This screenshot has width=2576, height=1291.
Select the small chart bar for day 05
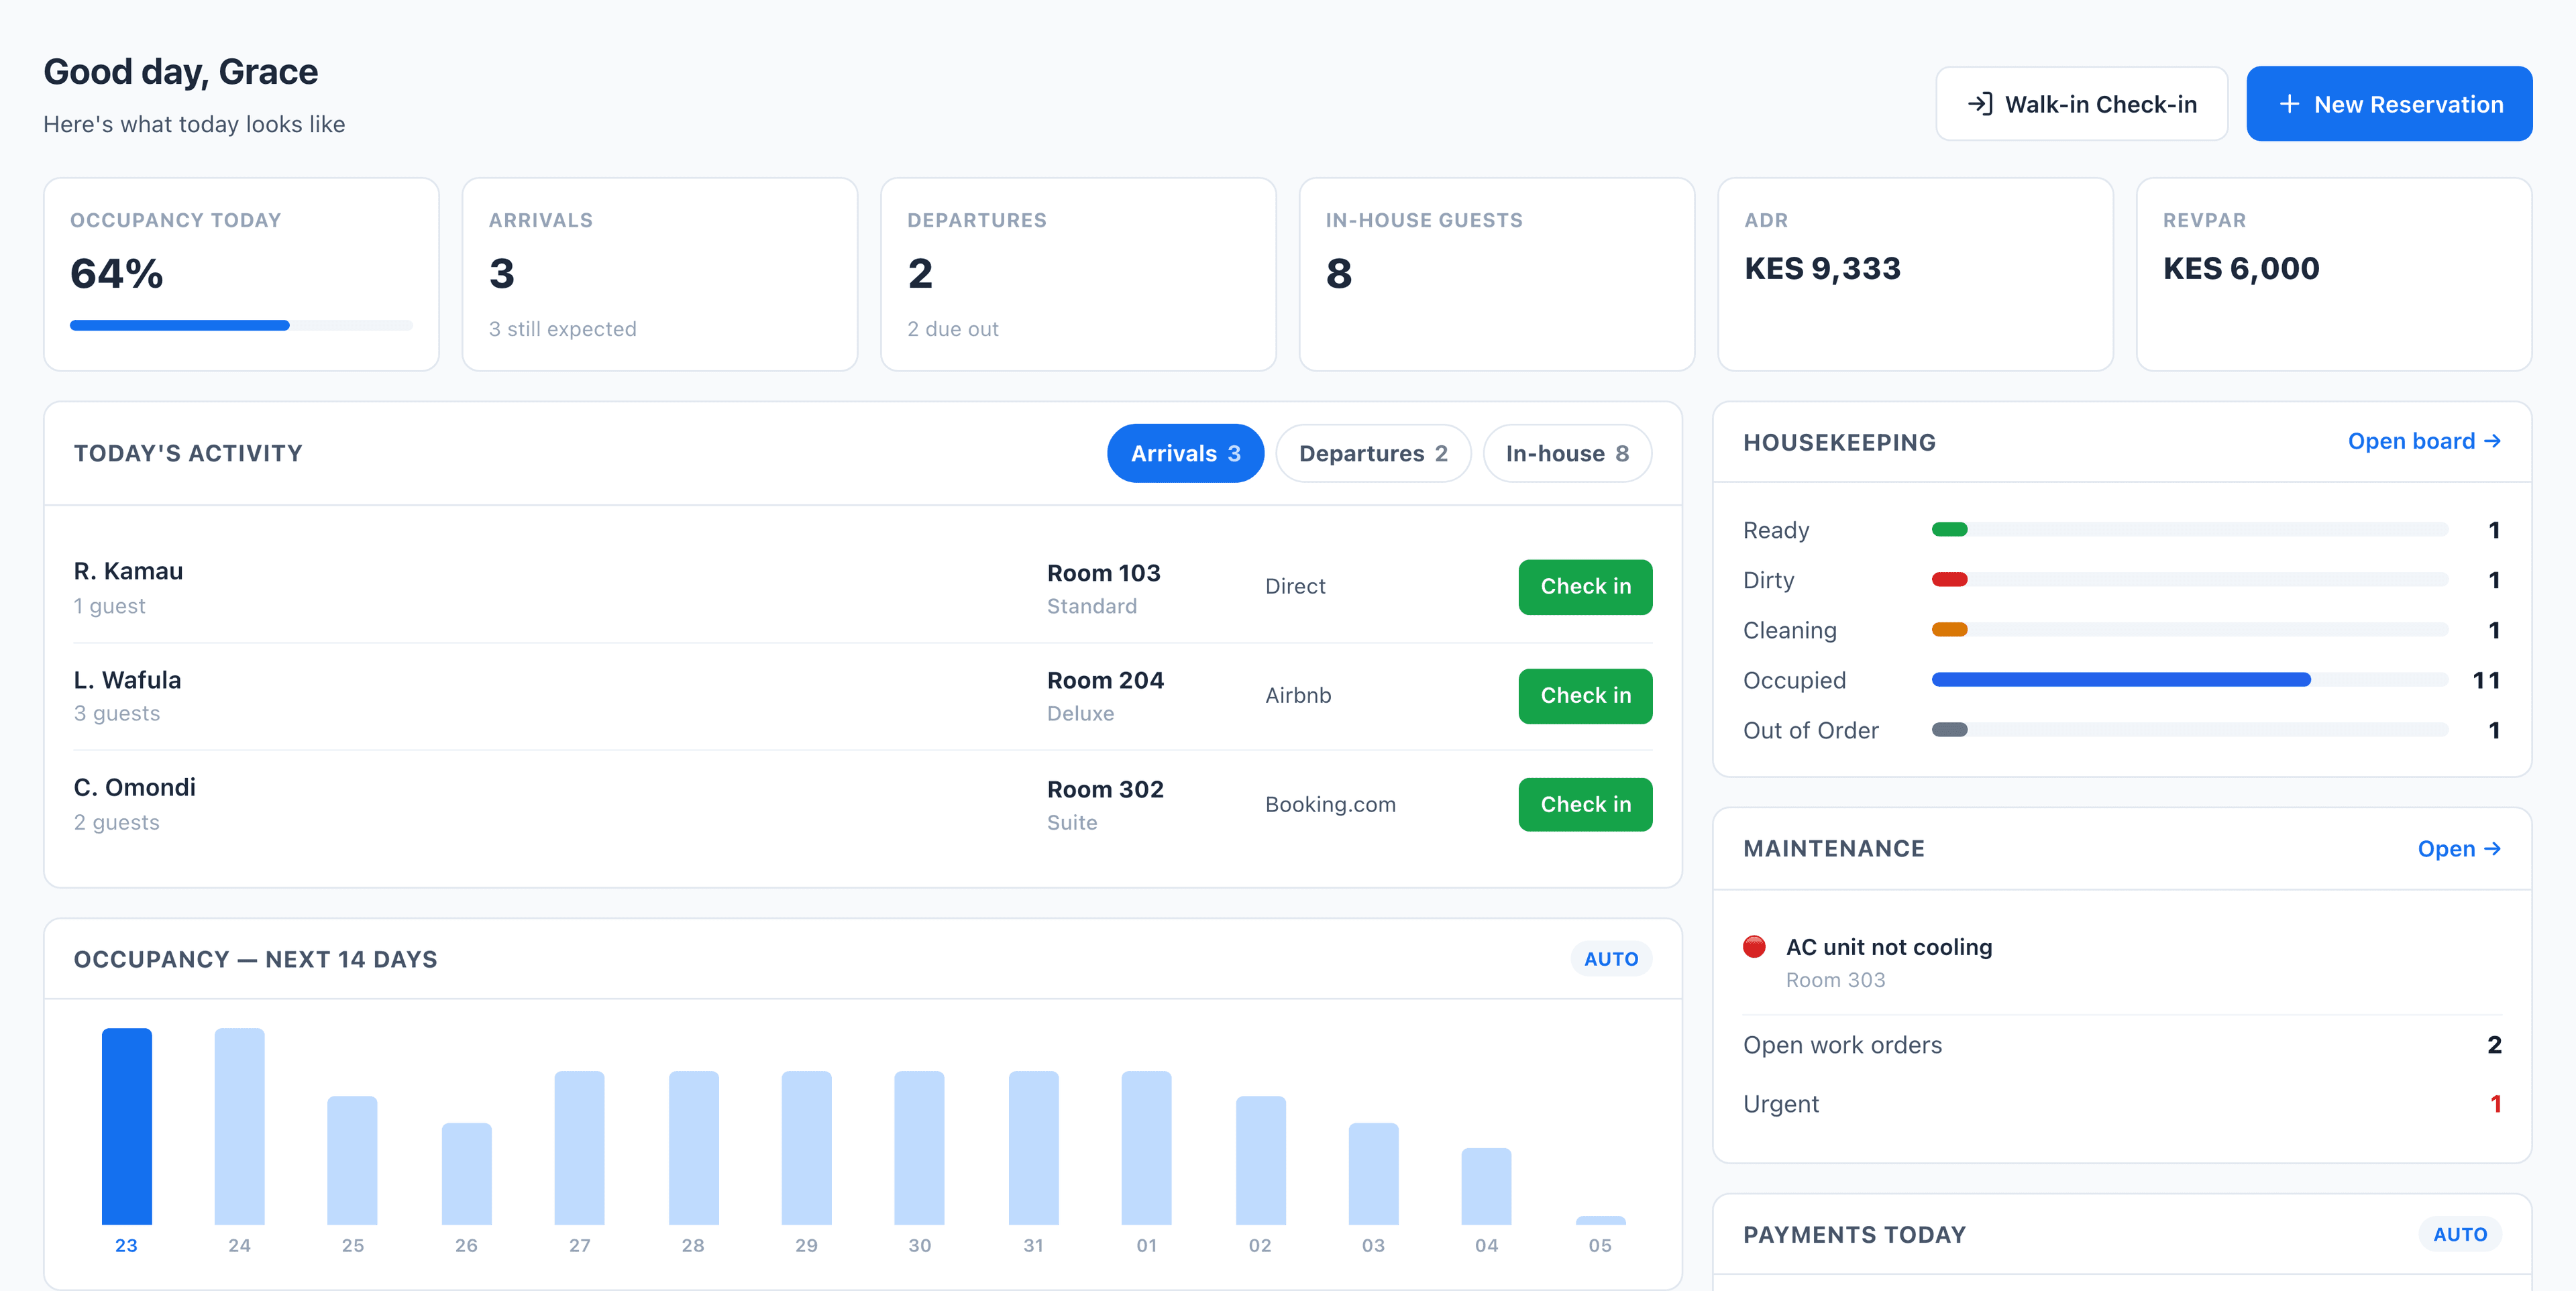1601,1220
